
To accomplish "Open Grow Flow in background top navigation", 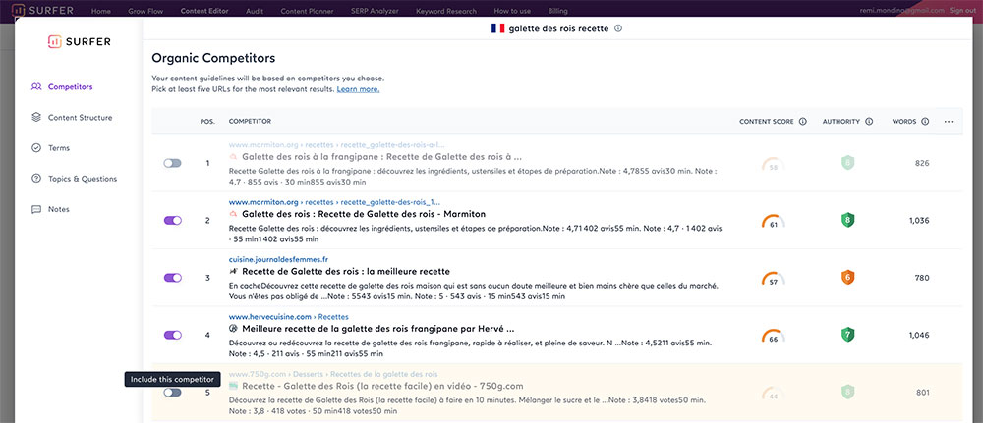I will point(145,11).
